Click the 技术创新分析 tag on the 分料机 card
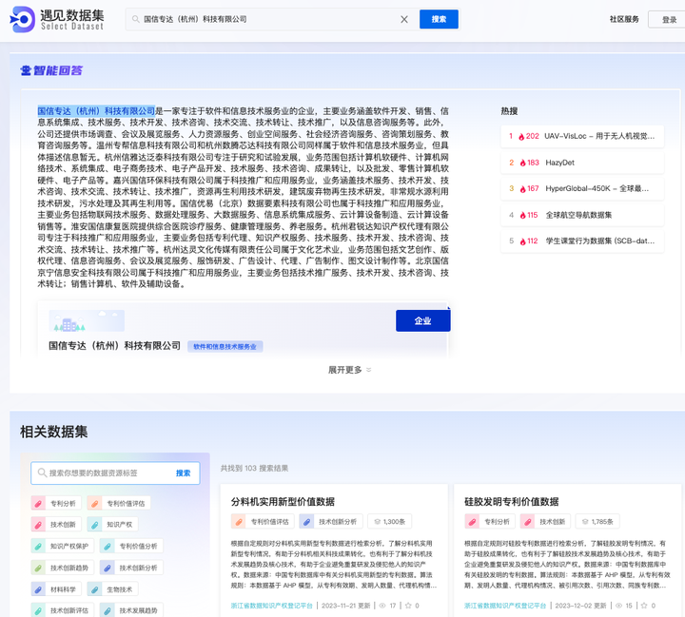The height and width of the screenshot is (617, 685). pyautogui.click(x=331, y=521)
